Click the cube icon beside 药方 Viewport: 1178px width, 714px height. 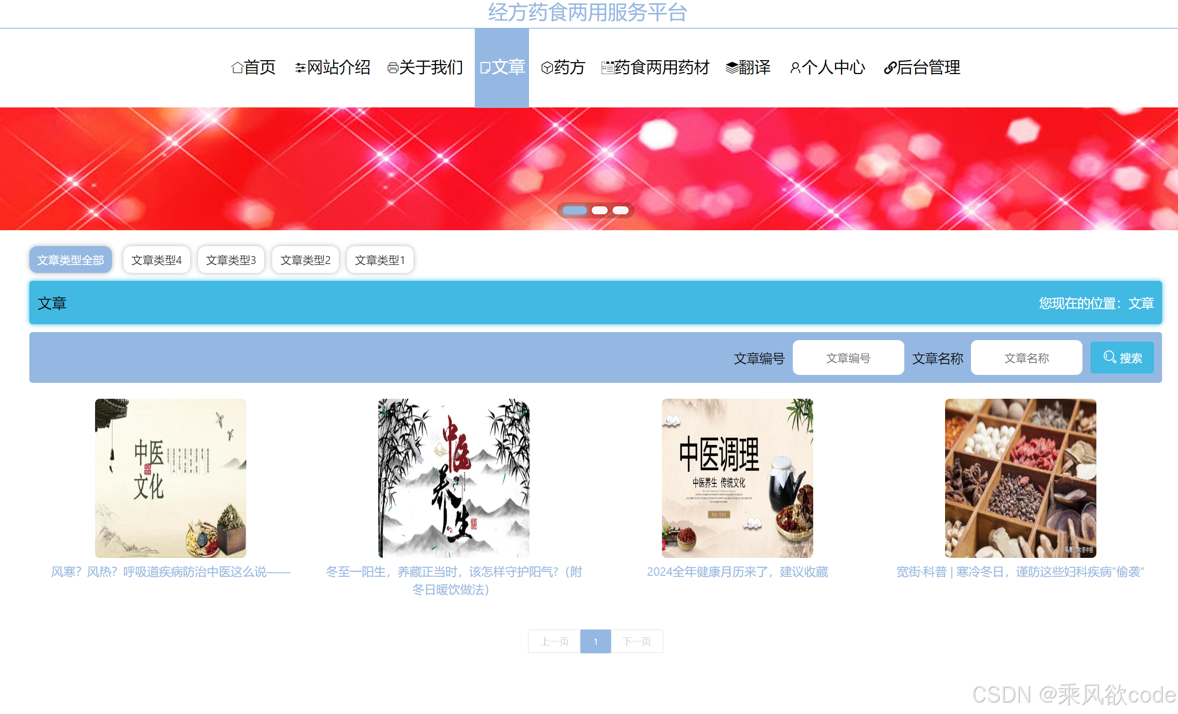[547, 68]
